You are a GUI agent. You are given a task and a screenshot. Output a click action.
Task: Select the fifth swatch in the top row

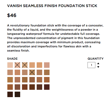tap(39, 65)
